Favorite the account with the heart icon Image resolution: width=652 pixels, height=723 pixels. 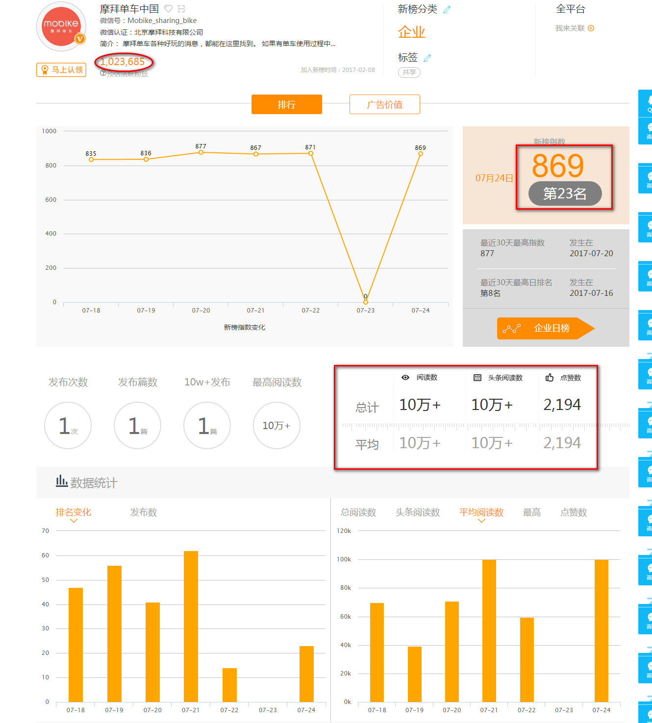point(168,8)
